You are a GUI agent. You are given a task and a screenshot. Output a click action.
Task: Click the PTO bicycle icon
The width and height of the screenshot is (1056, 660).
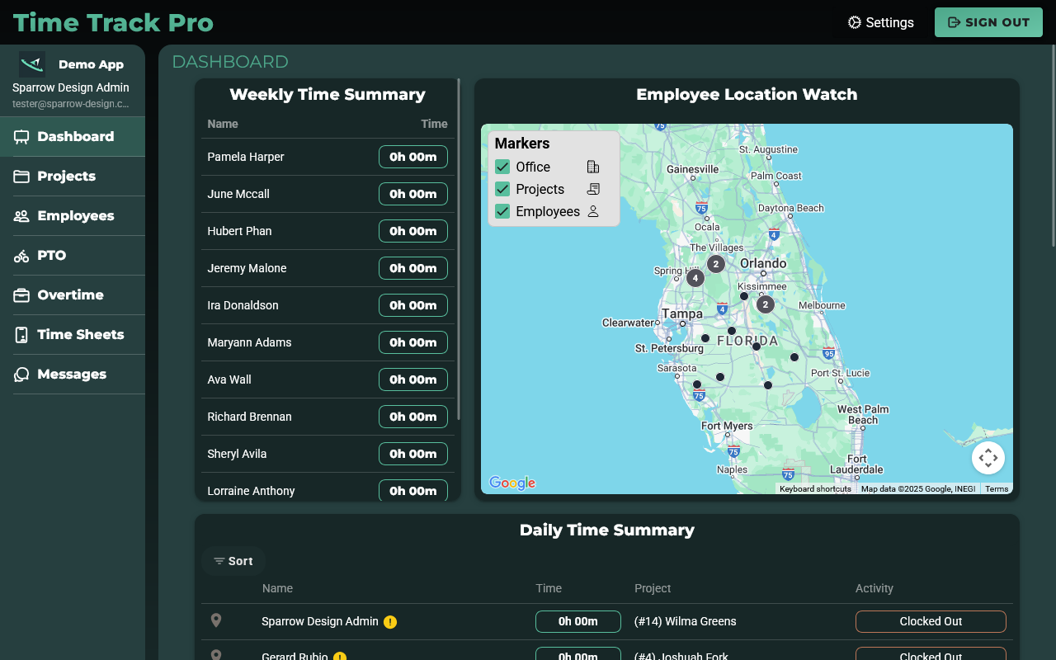[x=21, y=256]
